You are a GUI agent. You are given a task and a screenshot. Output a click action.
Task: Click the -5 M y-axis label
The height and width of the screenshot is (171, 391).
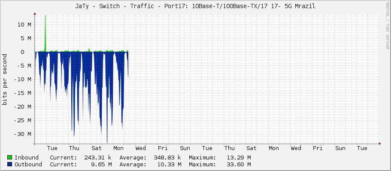pyautogui.click(x=24, y=65)
